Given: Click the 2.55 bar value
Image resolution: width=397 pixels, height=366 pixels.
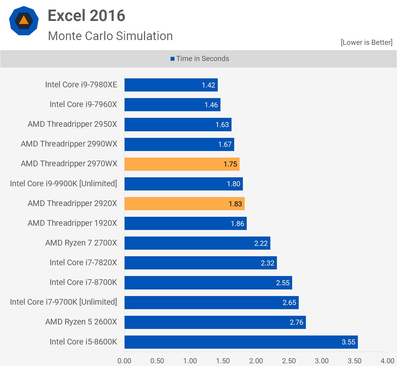Looking at the screenshot, I should tap(283, 283).
